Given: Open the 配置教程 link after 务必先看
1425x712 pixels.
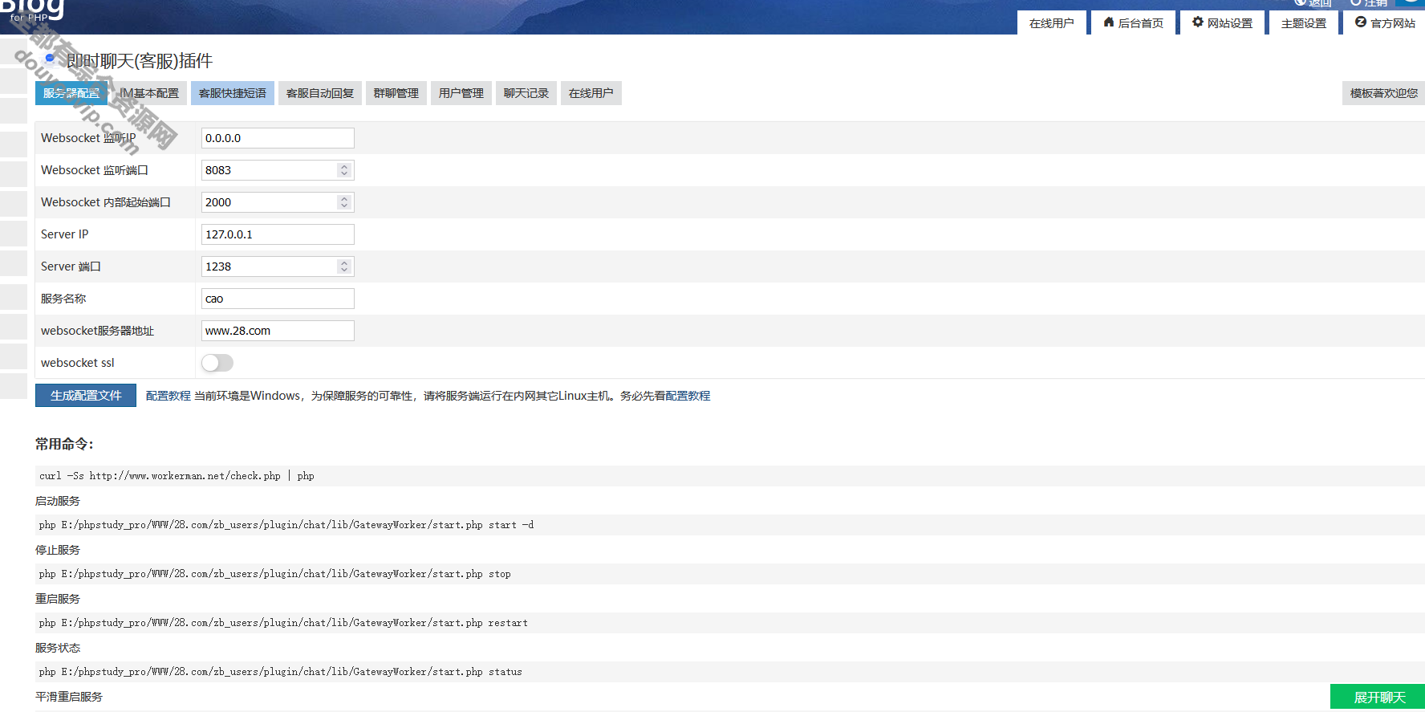Looking at the screenshot, I should [x=688, y=396].
